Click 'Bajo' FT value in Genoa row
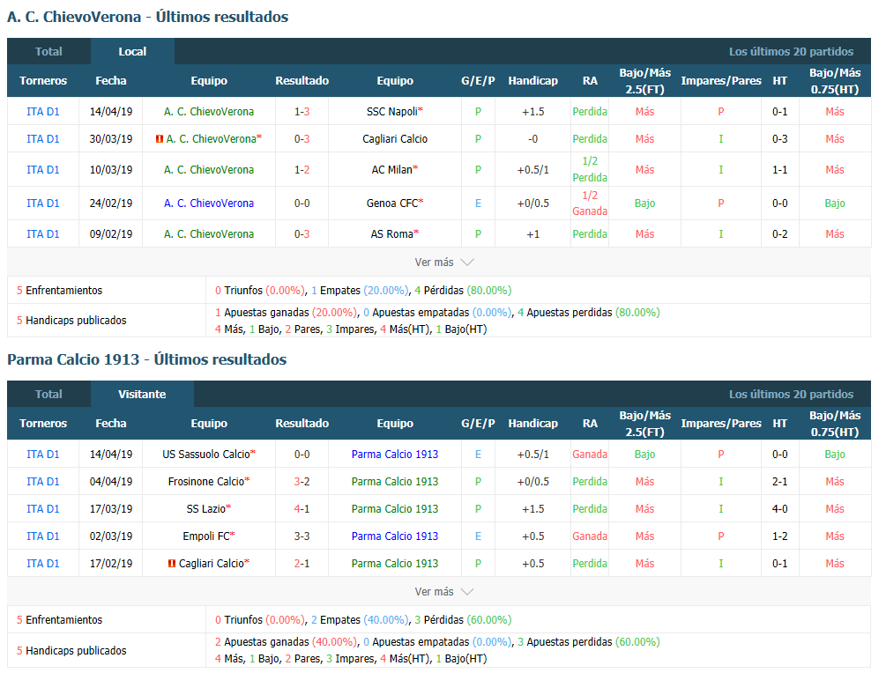This screenshot has width=886, height=673. point(644,203)
